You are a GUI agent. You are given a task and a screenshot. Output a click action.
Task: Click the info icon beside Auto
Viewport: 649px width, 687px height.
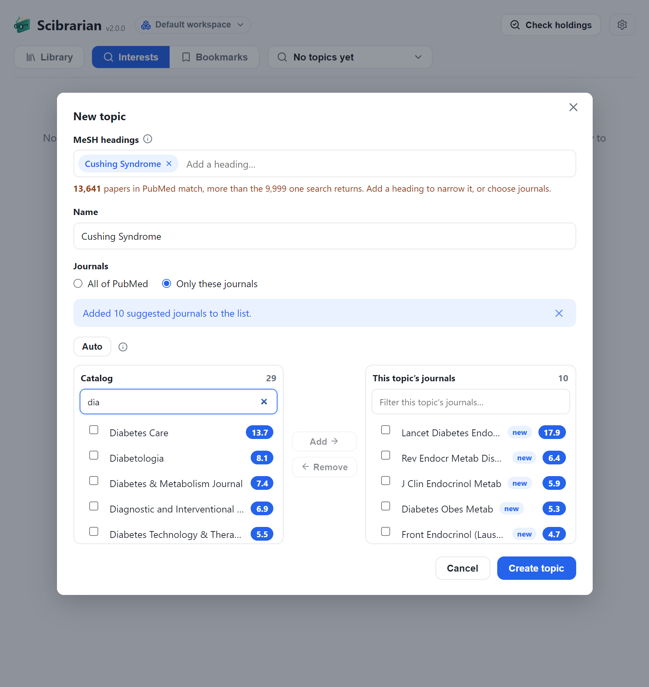123,347
